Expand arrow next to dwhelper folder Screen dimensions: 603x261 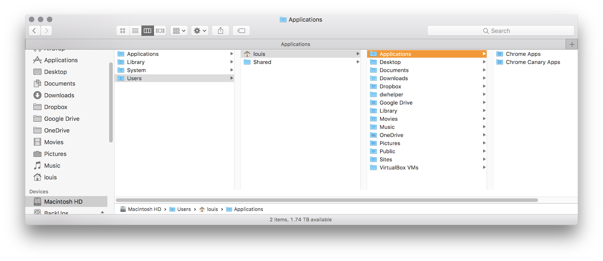(484, 94)
